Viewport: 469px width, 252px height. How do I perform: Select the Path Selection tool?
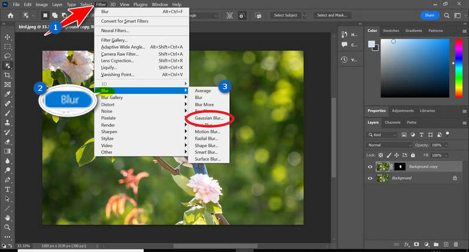tap(8, 199)
